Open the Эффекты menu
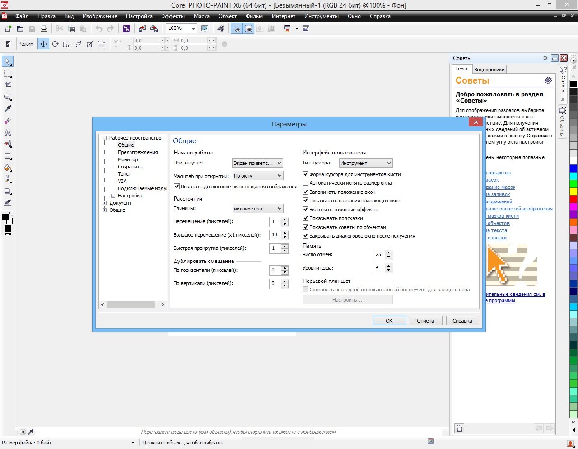The width and height of the screenshot is (578, 449). 173,16
